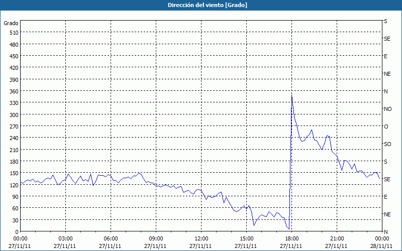Click the 450 degree axis label

coord(14,56)
